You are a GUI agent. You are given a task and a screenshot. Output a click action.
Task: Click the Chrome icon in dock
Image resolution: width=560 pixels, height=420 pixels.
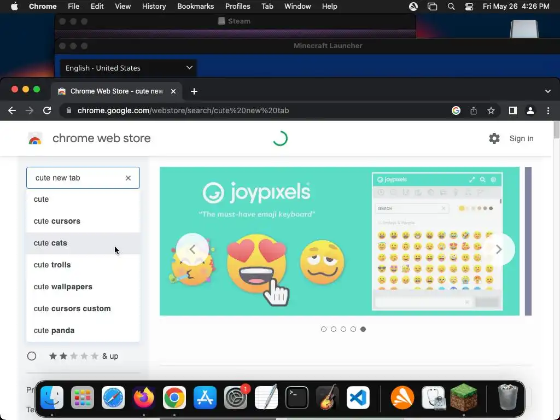tap(174, 398)
